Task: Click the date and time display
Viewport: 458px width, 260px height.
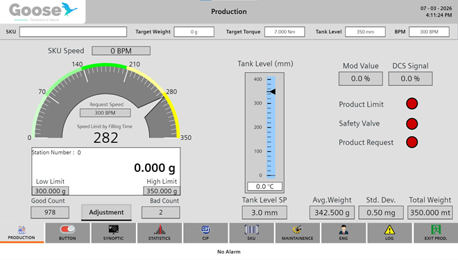Action: click(436, 12)
